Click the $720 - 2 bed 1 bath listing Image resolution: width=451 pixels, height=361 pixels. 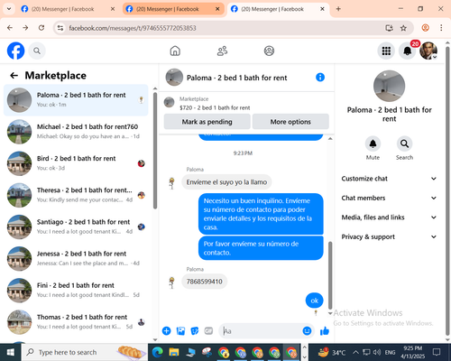(x=215, y=107)
